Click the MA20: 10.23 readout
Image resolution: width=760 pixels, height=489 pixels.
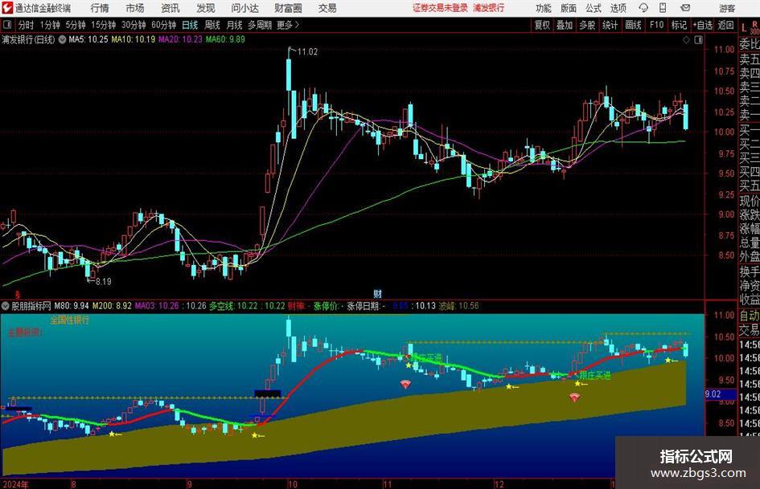(x=180, y=39)
